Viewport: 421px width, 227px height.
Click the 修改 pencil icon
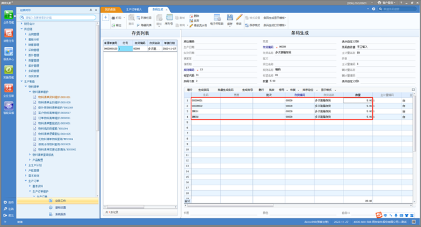click(239, 17)
